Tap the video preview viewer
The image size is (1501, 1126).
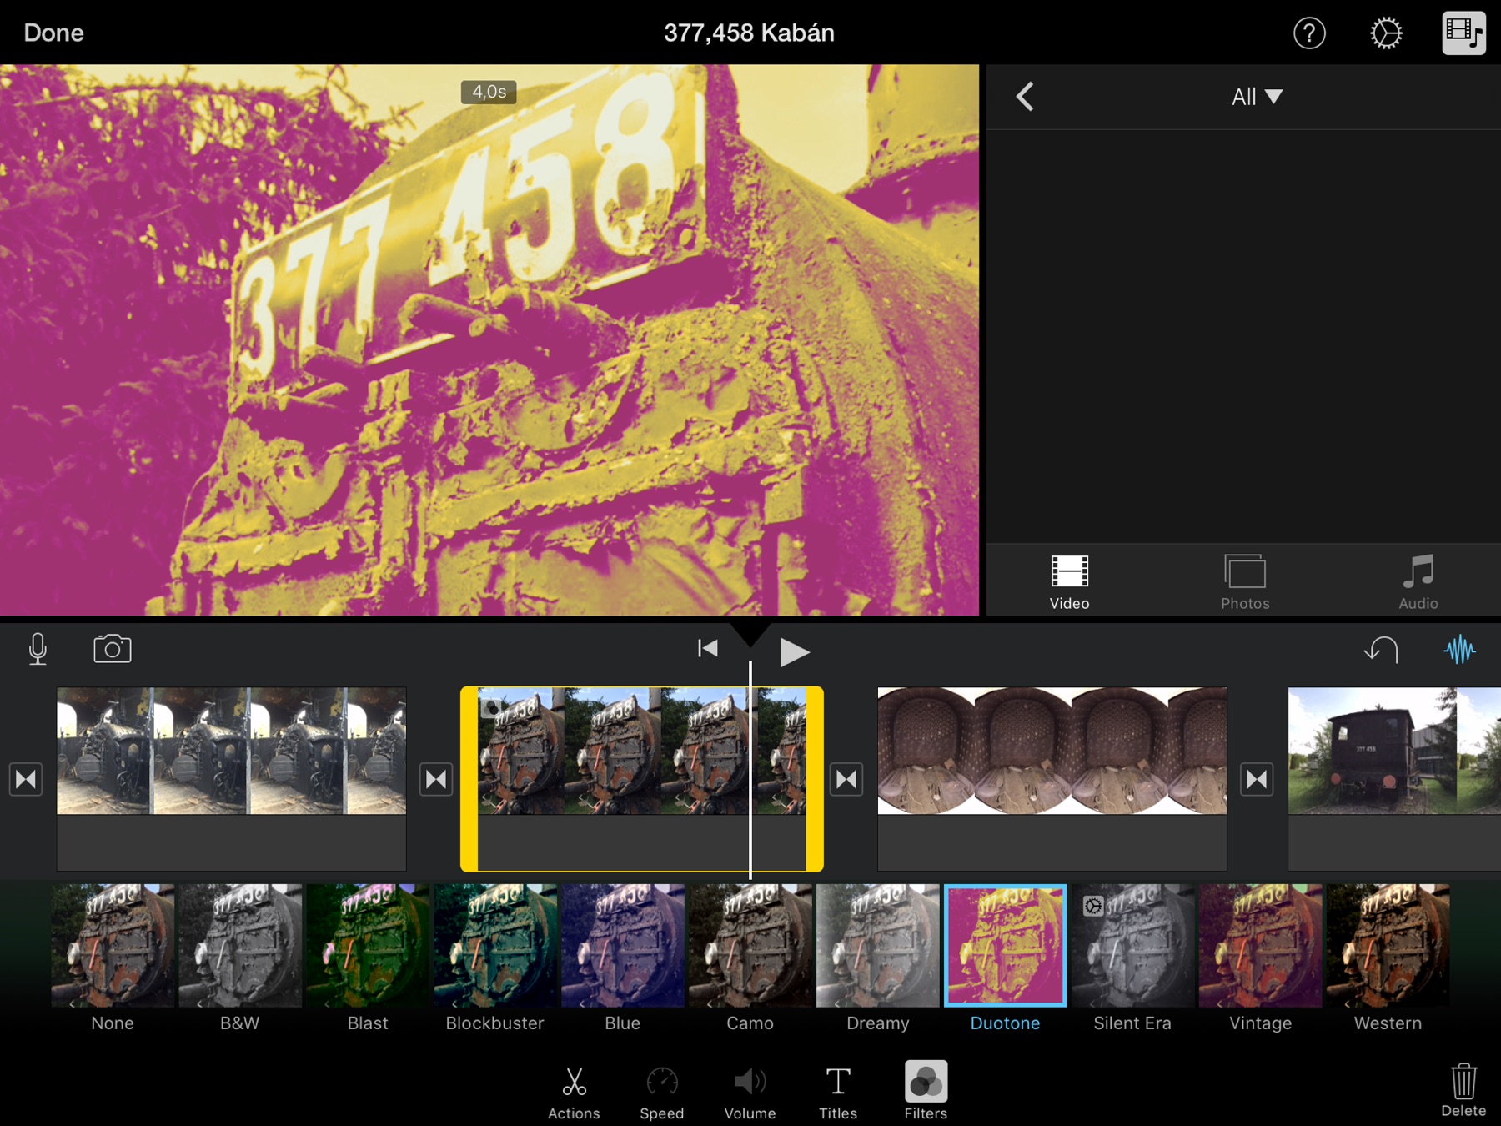click(489, 340)
